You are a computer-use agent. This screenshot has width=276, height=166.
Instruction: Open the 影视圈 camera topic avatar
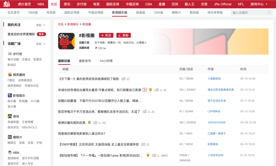66,41
